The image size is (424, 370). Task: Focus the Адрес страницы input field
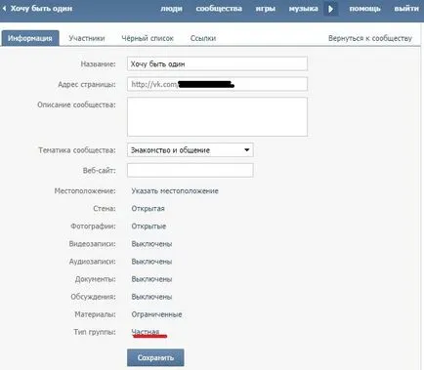pyautogui.click(x=217, y=84)
